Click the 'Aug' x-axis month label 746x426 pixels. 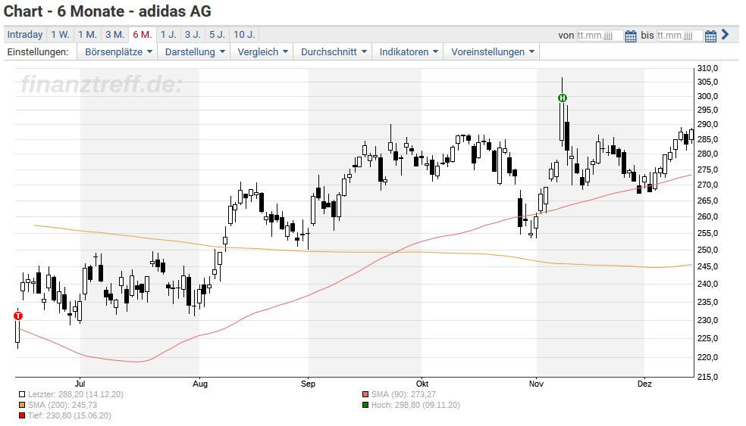click(200, 384)
